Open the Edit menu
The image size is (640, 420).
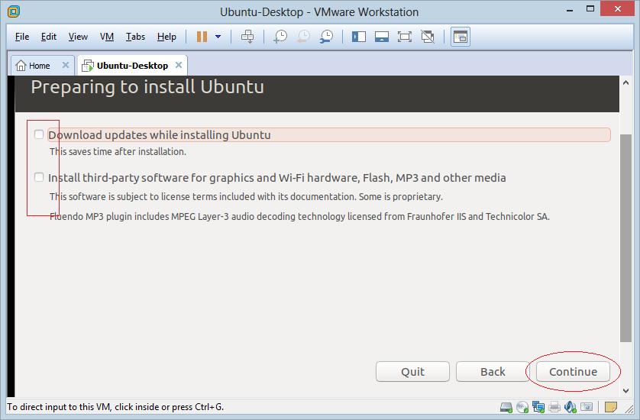(49, 37)
